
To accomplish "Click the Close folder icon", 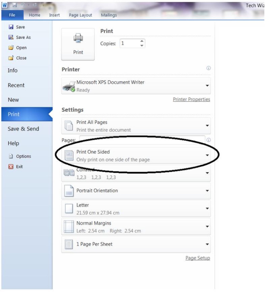I will click(x=11, y=58).
